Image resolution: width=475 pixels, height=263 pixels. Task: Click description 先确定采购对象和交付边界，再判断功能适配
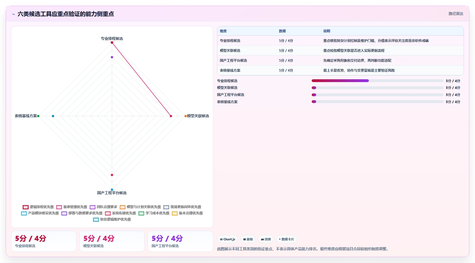(357, 61)
